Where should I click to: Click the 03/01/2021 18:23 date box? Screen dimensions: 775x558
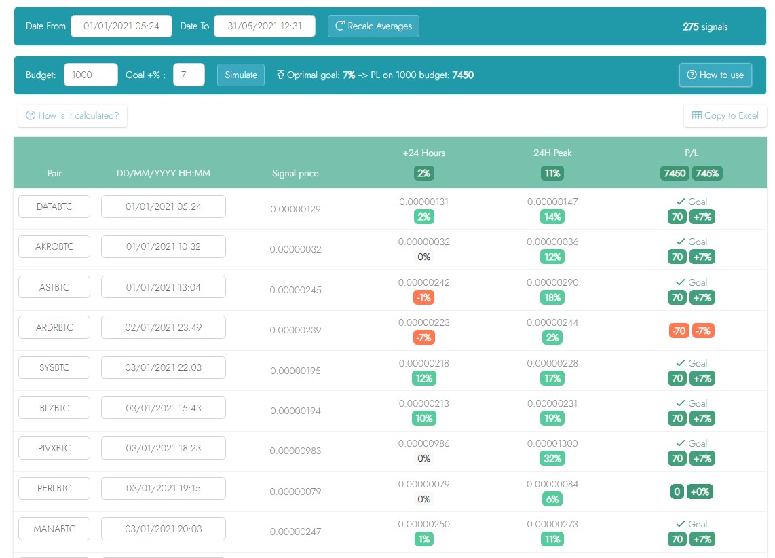pos(164,448)
